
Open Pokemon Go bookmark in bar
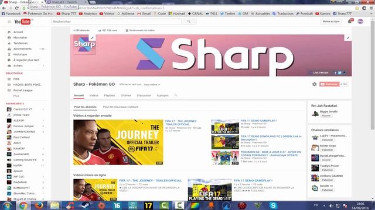[38, 13]
